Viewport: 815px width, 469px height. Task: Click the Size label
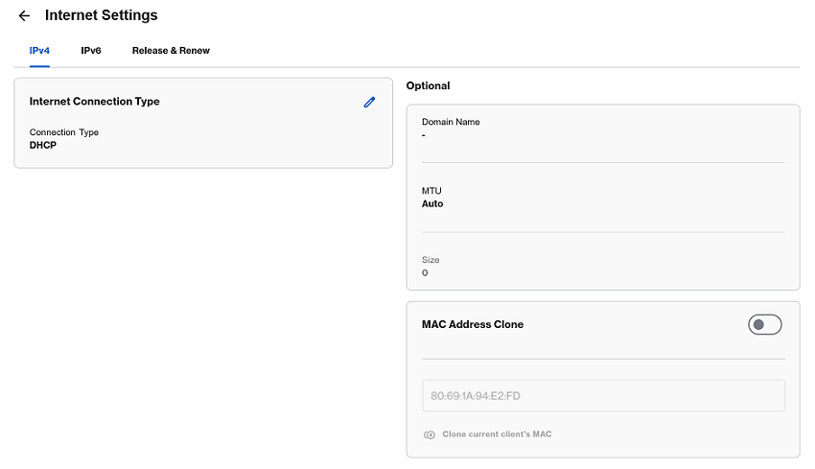pyautogui.click(x=431, y=260)
